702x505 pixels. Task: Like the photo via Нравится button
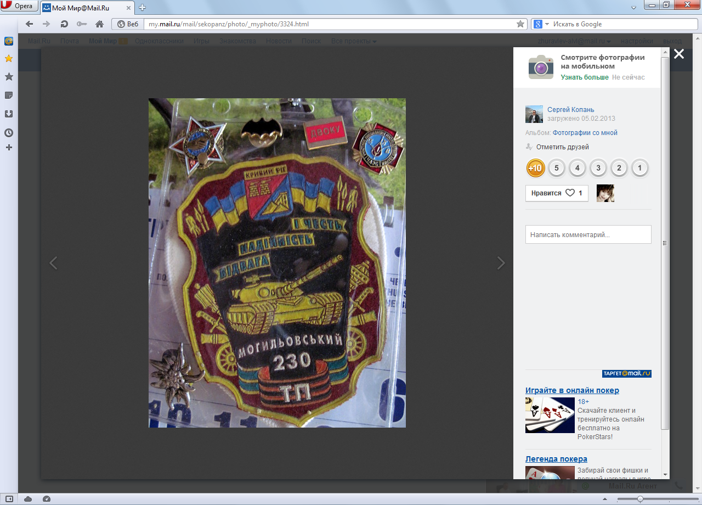click(557, 193)
